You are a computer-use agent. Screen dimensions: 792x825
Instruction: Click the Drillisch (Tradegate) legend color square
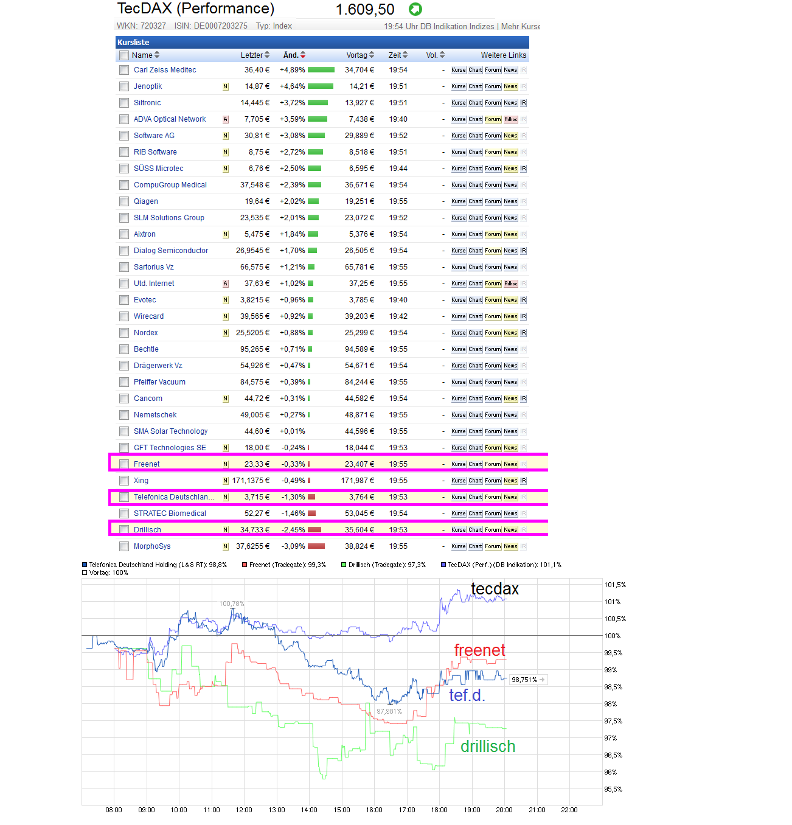(x=344, y=565)
